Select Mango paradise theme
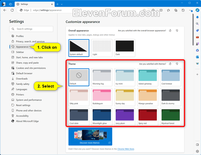Image resolution: width=201 pixels, height=155 pixels. pyautogui.click(x=148, y=97)
